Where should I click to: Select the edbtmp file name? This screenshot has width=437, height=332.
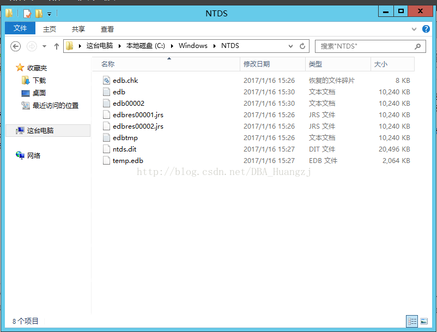[x=125, y=138]
